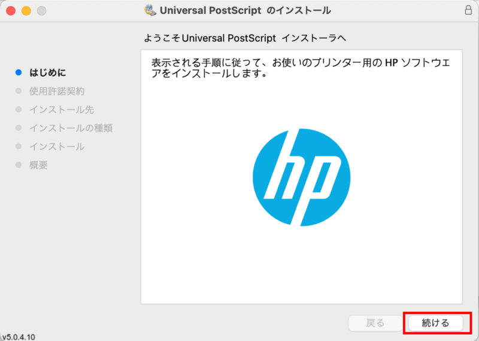Click the ようこそ welcome heading text
This screenshot has height=341, width=479.
tap(246, 38)
